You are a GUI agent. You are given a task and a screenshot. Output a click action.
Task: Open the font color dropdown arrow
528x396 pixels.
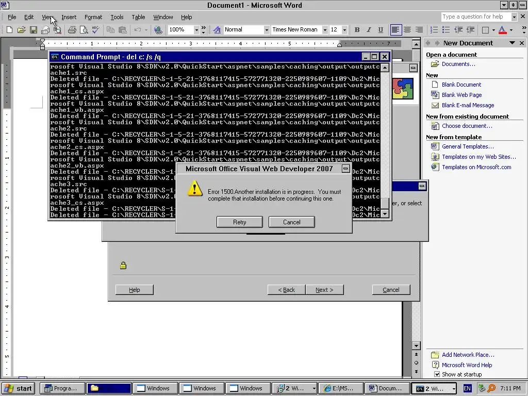click(511, 30)
